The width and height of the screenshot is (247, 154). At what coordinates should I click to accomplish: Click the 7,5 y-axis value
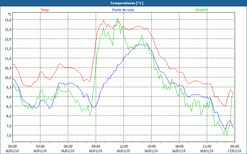coord(9,126)
